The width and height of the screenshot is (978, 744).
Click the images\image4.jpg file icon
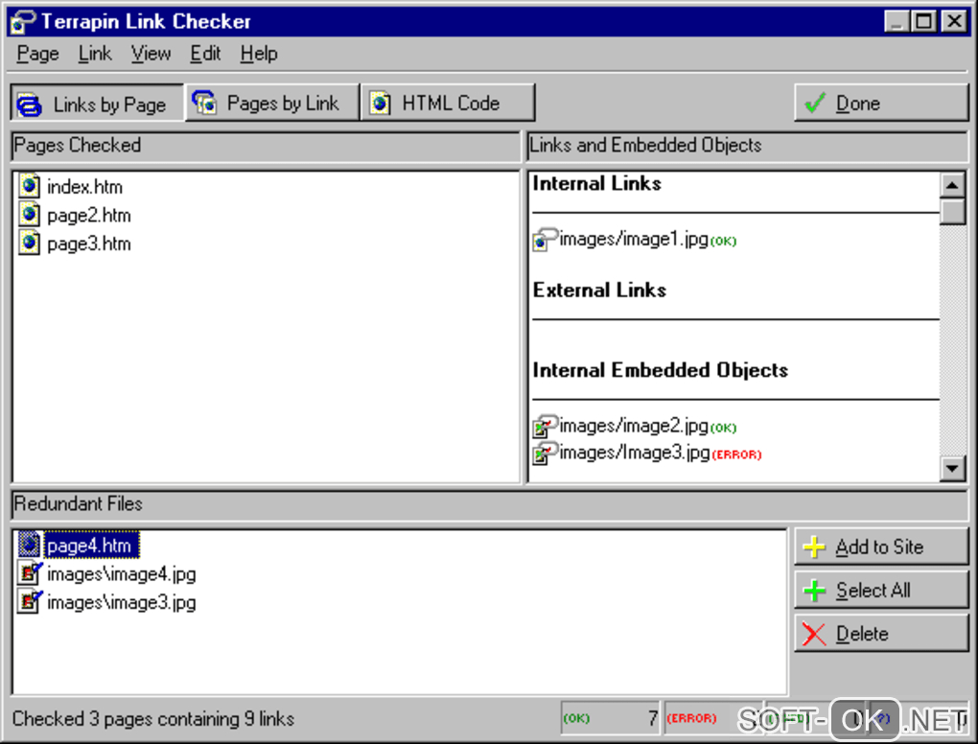[30, 572]
